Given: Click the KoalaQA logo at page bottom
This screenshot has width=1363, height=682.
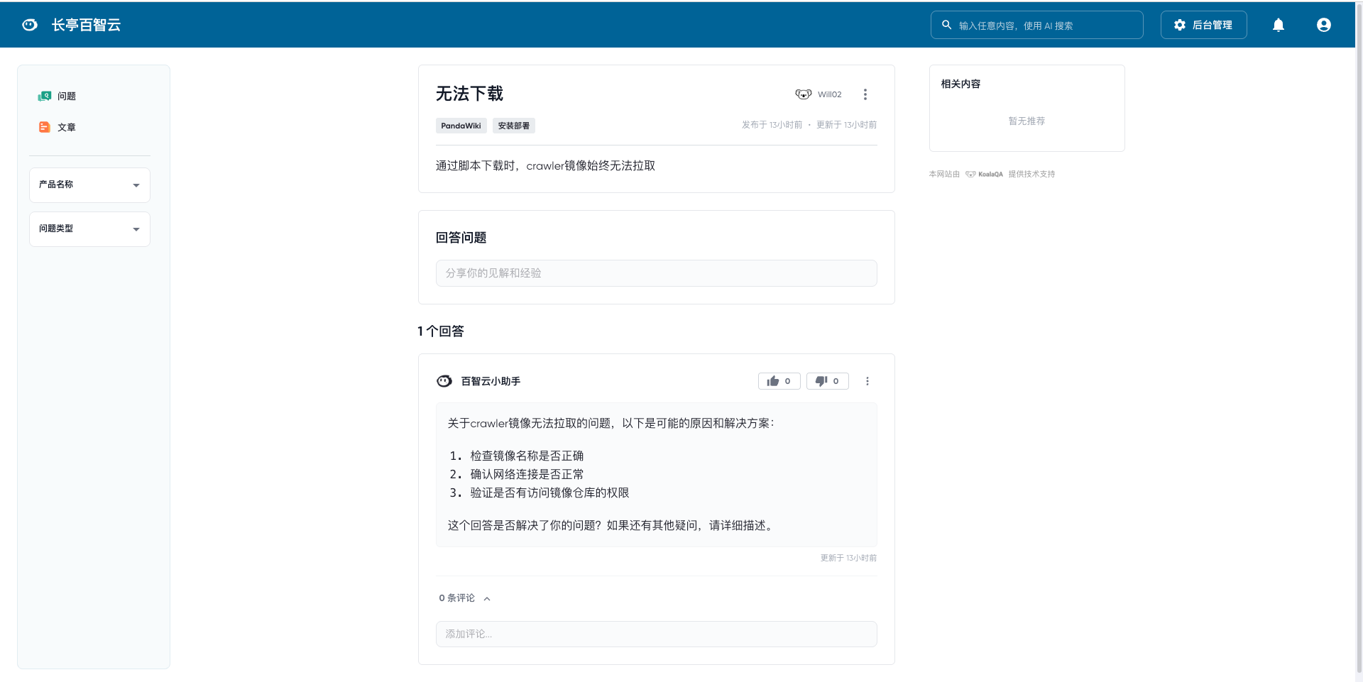Looking at the screenshot, I should [x=985, y=174].
